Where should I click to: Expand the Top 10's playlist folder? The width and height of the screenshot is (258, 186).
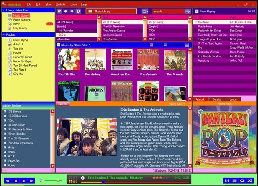click(10, 48)
